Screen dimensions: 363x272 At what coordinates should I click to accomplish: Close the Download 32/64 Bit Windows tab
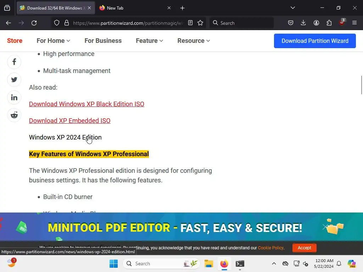click(89, 8)
